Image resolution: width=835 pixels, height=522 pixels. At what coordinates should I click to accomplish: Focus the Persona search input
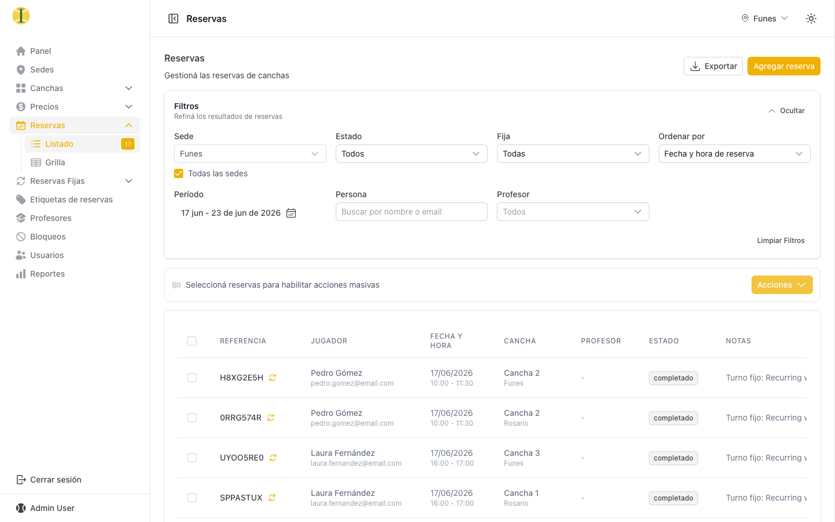click(411, 212)
